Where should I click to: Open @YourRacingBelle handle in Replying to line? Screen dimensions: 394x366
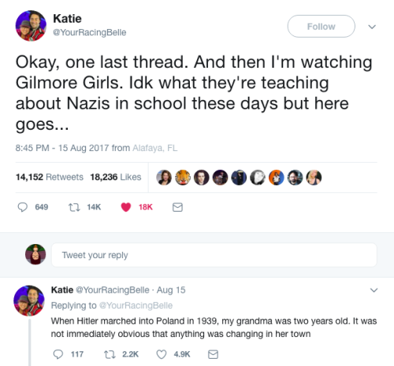pyautogui.click(x=136, y=305)
